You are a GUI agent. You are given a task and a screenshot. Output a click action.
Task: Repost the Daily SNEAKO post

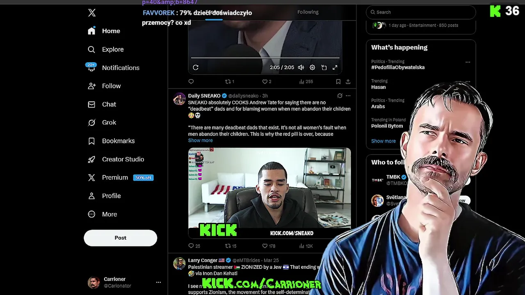tap(231, 246)
